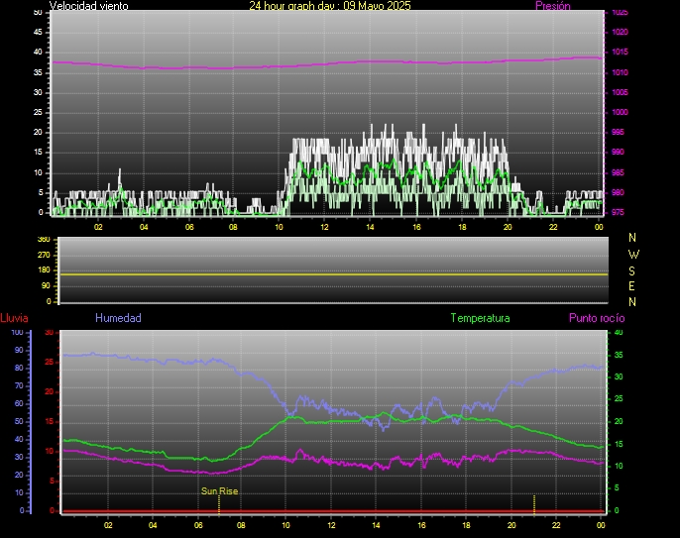Click the sunrise dotted marker below 'Sun Rise'
The image size is (680, 538).
(219, 504)
